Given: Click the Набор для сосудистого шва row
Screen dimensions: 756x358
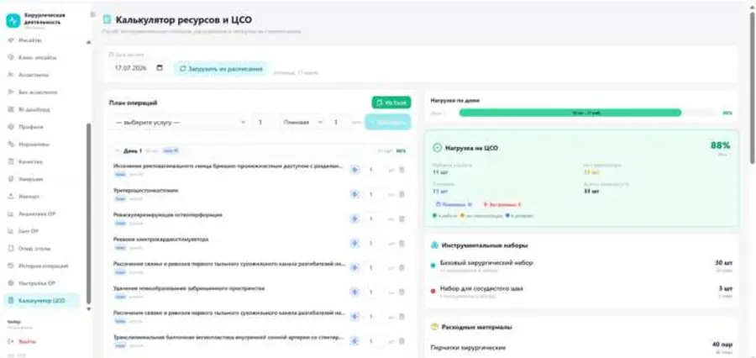Looking at the screenshot, I should tap(581, 292).
